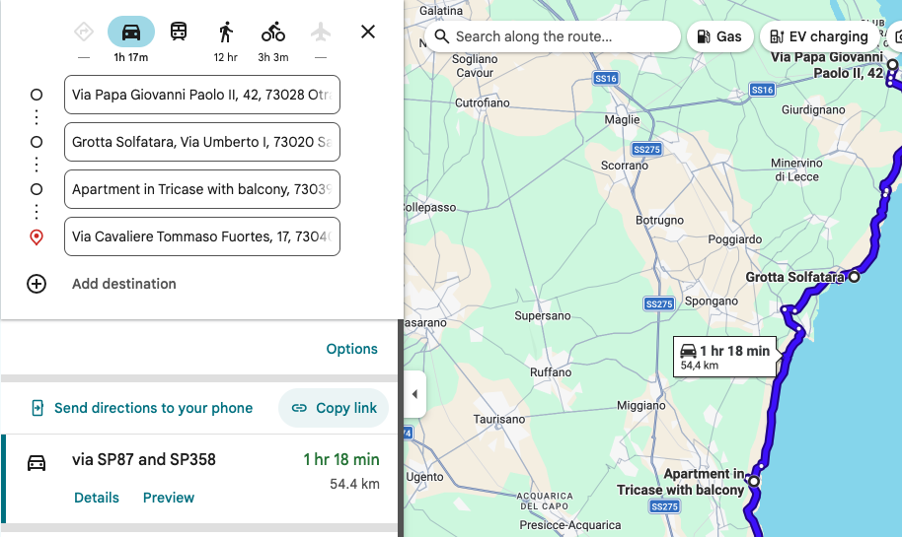Click the Add destination text

tap(124, 284)
